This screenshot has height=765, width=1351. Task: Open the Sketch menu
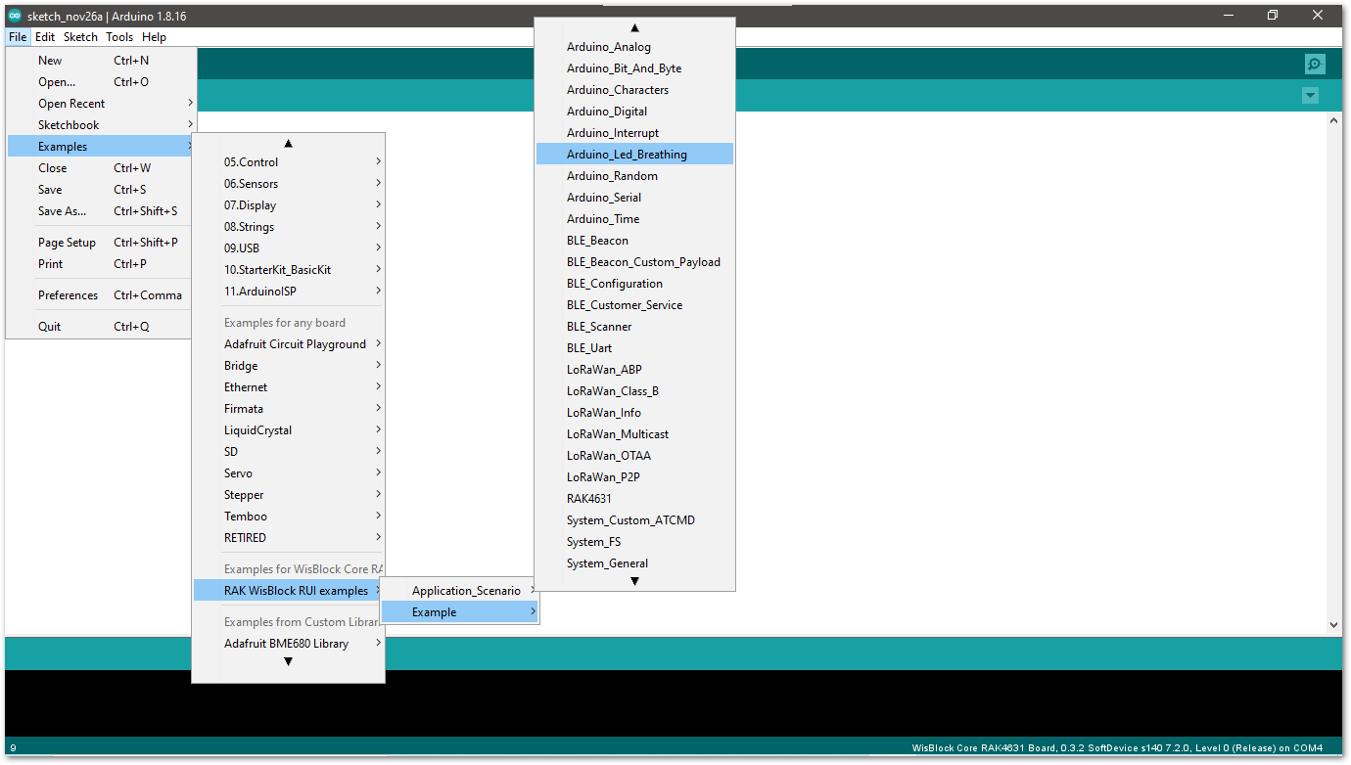pyautogui.click(x=80, y=37)
